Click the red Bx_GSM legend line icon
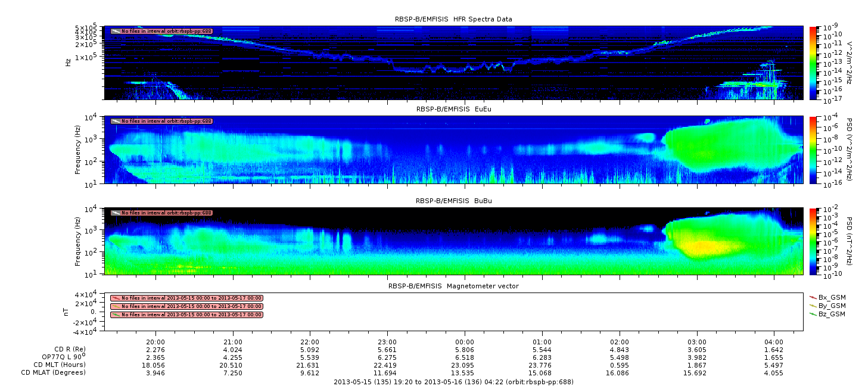 click(x=813, y=297)
